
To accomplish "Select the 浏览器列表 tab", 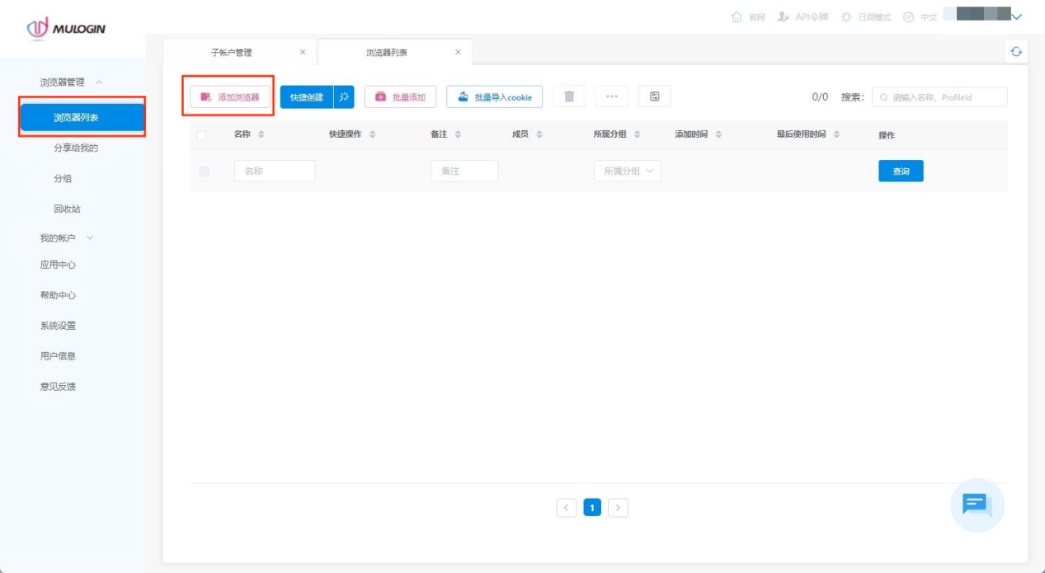I will click(387, 52).
